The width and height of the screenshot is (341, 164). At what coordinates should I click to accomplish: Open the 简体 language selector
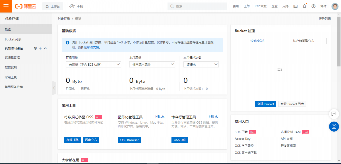coord(324,6)
